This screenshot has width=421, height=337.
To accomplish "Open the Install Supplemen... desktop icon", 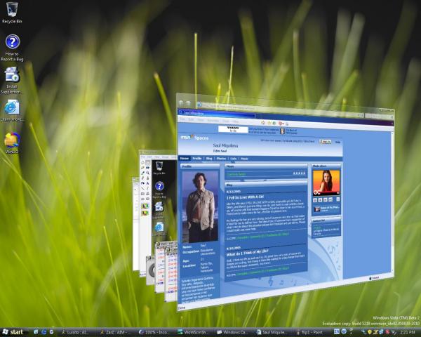I will (11, 80).
